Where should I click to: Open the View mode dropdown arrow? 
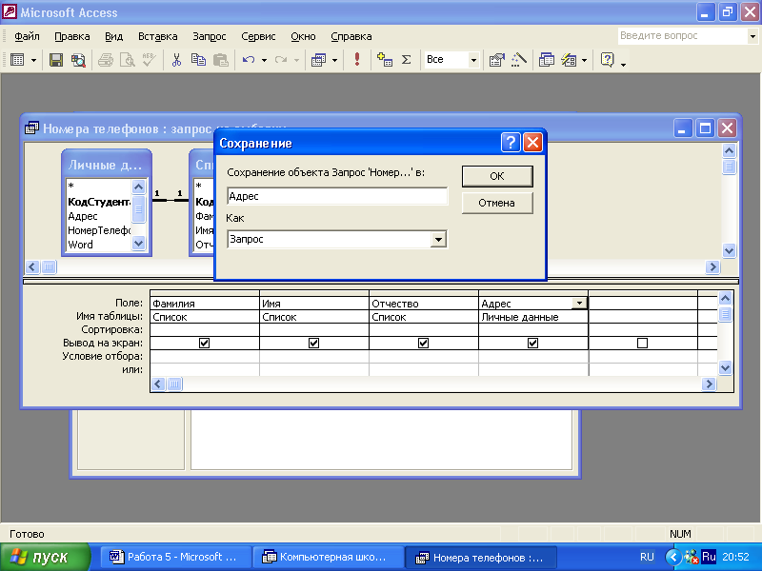[33, 61]
